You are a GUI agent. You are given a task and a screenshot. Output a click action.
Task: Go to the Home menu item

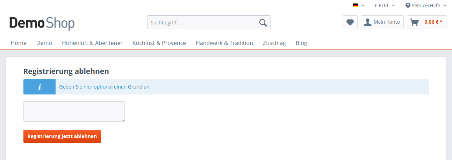click(19, 43)
